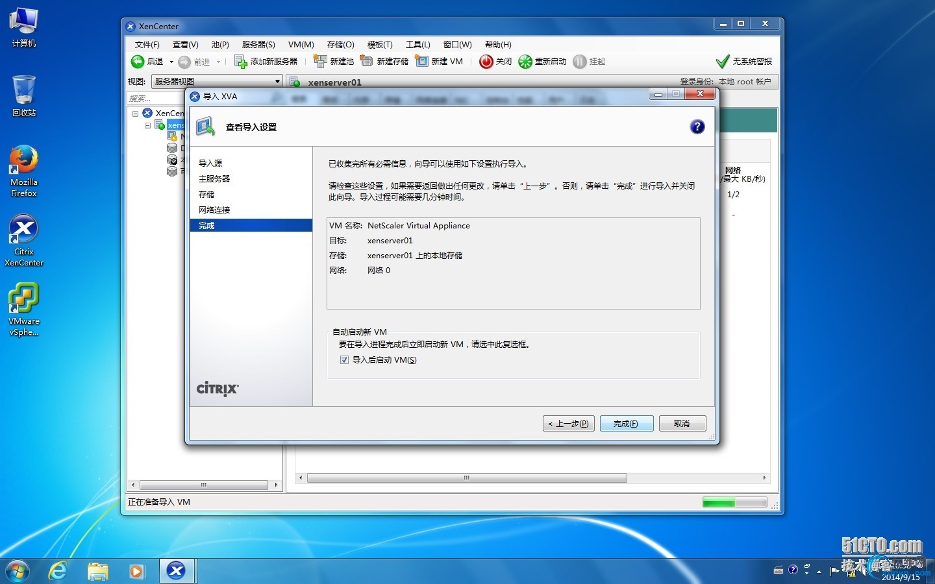Screen dimensions: 935x584
Task: Click the XenCenter root node icon in tree
Action: (x=147, y=113)
